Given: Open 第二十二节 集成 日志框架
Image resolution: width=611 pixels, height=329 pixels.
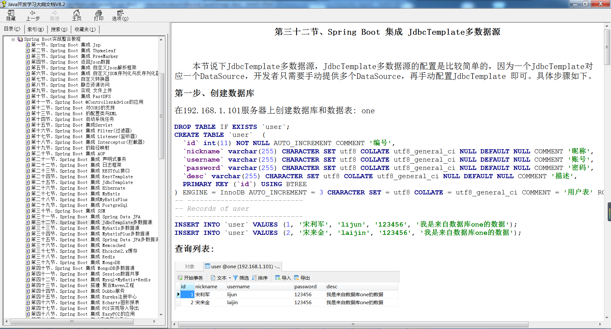Looking at the screenshot, I should coord(76,165).
